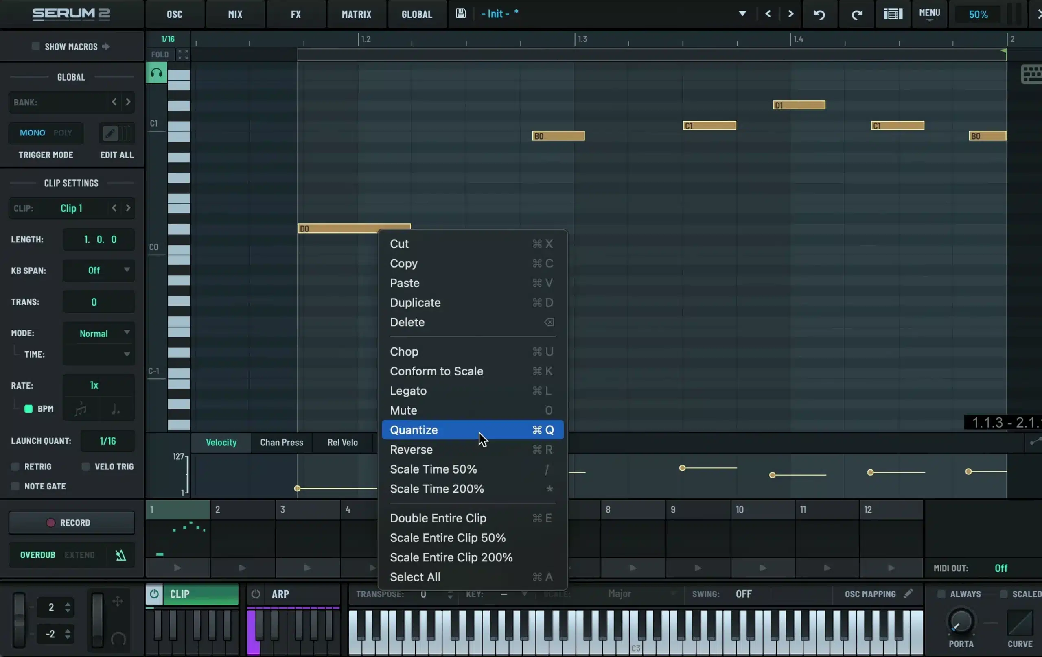Open the MODE Normal dropdown
This screenshot has width=1042, height=657.
[x=99, y=333]
